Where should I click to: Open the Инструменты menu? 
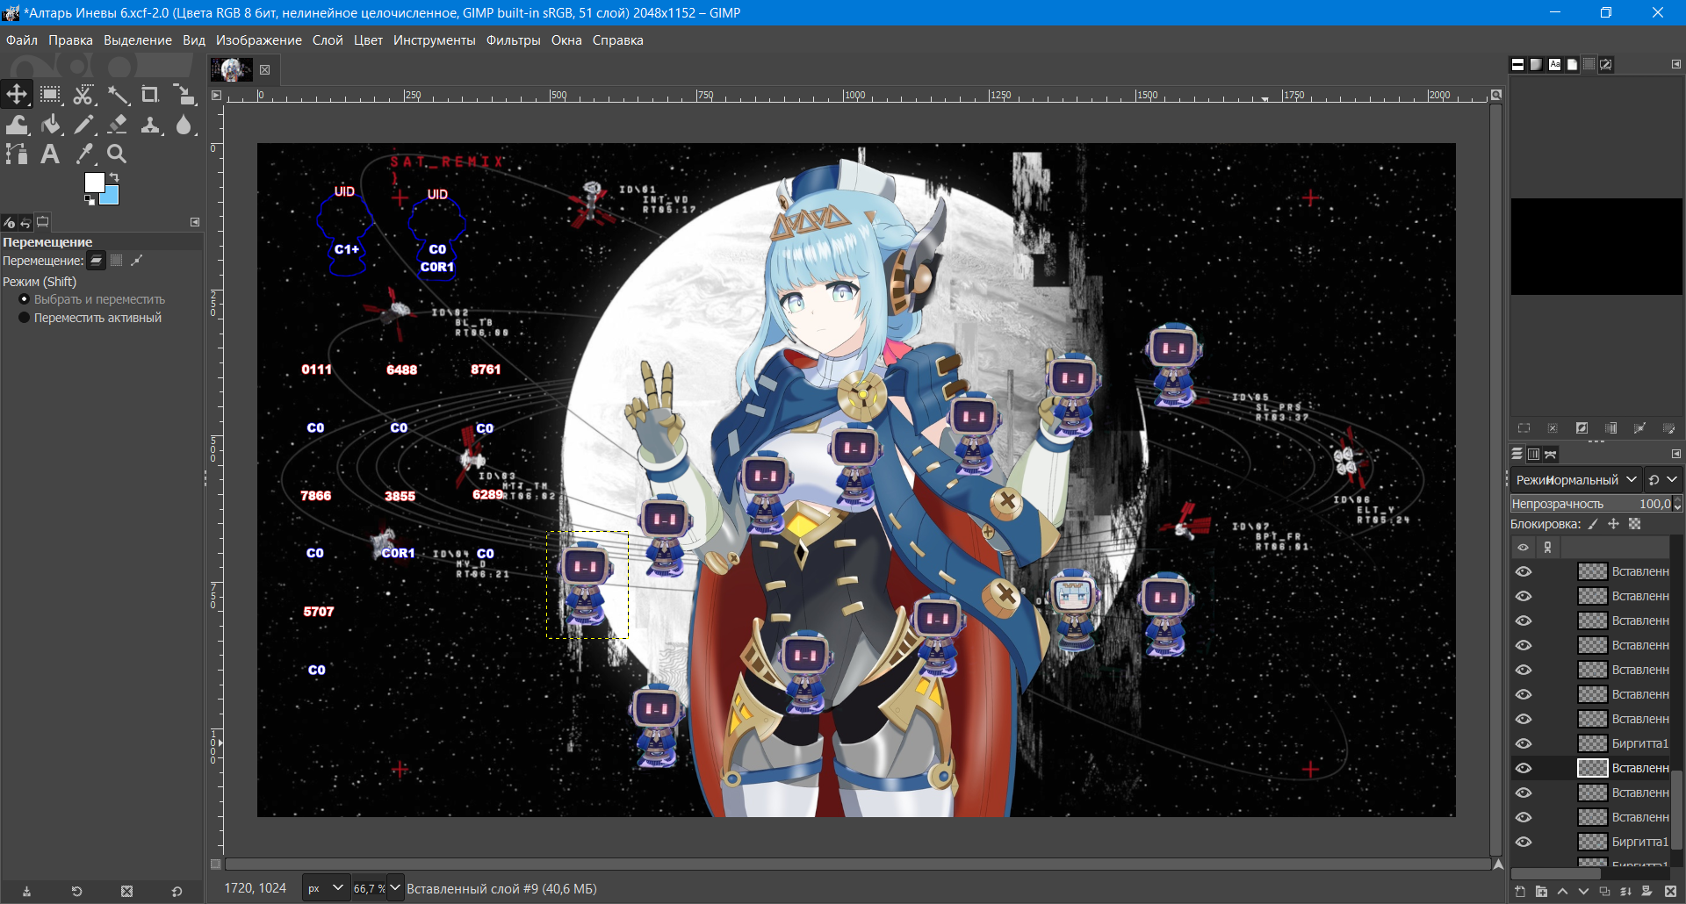[x=435, y=40]
